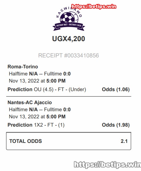Viewport: 141px width, 171px height.
Task: Click Roma-Torino halftime and fulltime score line
Action: pos(40,74)
